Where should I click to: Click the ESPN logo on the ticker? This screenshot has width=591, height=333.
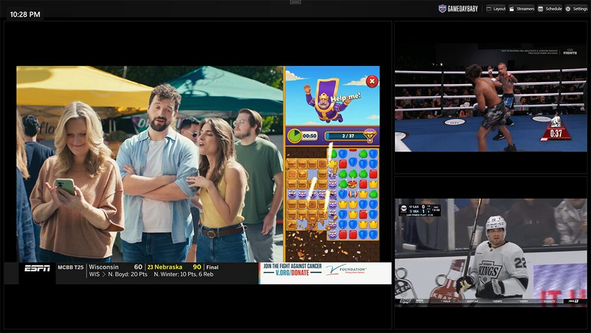37,269
